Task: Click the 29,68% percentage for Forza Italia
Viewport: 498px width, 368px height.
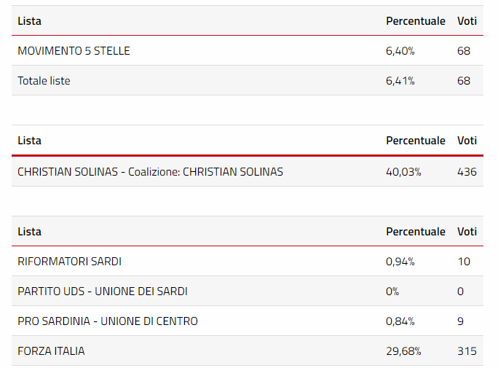Action: point(403,351)
